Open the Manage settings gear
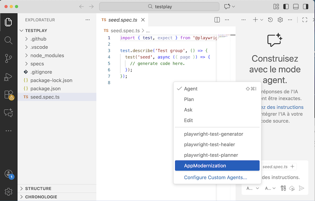 pyautogui.click(x=8, y=192)
